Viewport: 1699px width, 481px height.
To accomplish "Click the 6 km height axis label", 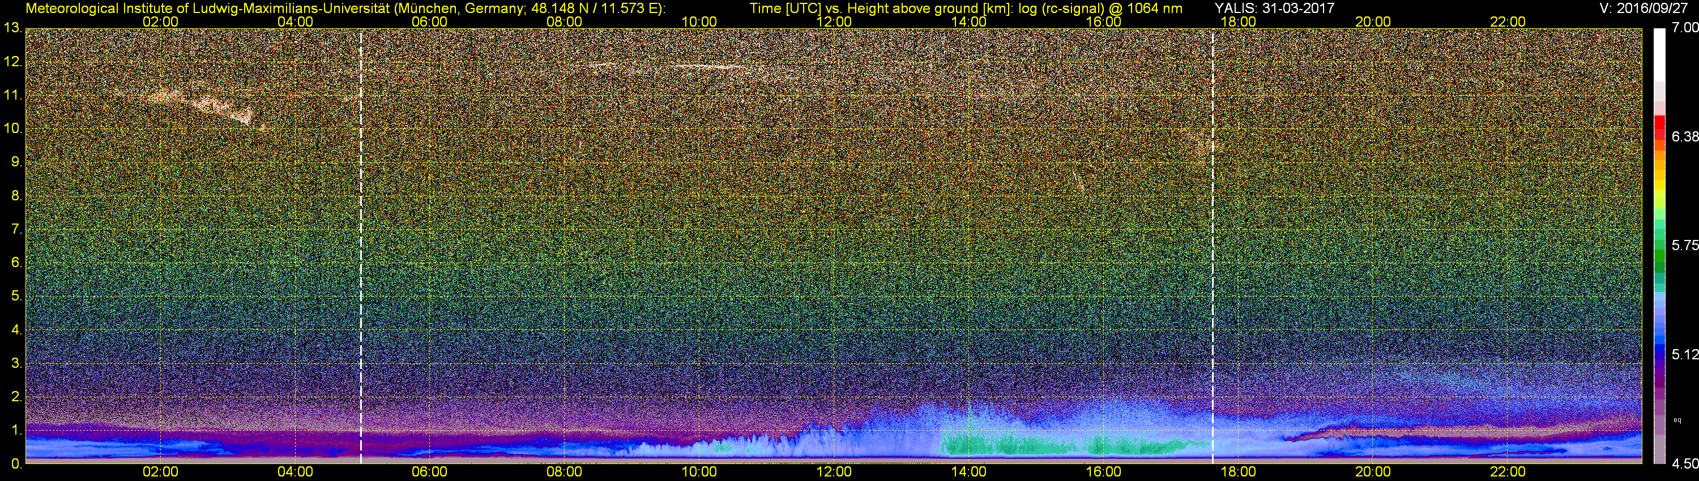I will [x=16, y=262].
